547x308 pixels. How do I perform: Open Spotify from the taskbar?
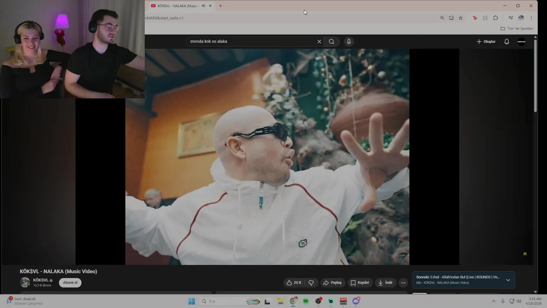(306, 301)
